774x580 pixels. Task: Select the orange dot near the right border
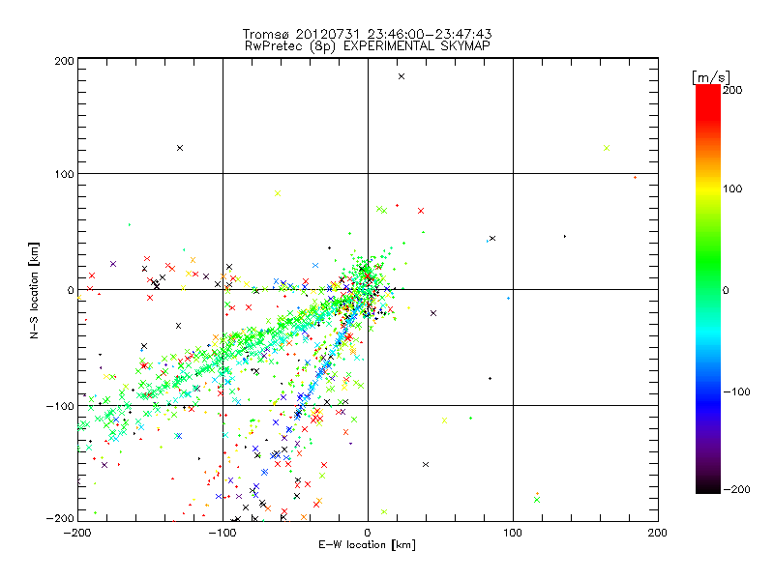(x=635, y=178)
